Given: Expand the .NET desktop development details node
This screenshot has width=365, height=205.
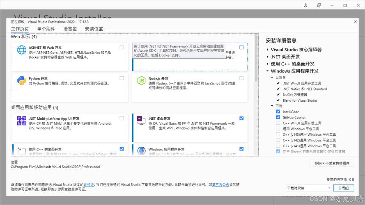Looking at the screenshot, I should pos(268,57).
